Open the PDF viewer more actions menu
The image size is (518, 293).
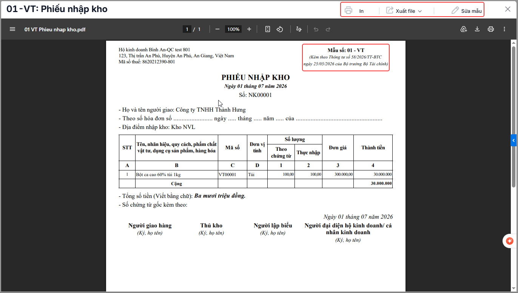point(504,29)
